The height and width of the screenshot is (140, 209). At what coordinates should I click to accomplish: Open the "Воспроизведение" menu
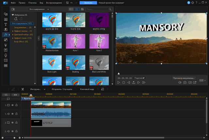[x=53, y=3]
